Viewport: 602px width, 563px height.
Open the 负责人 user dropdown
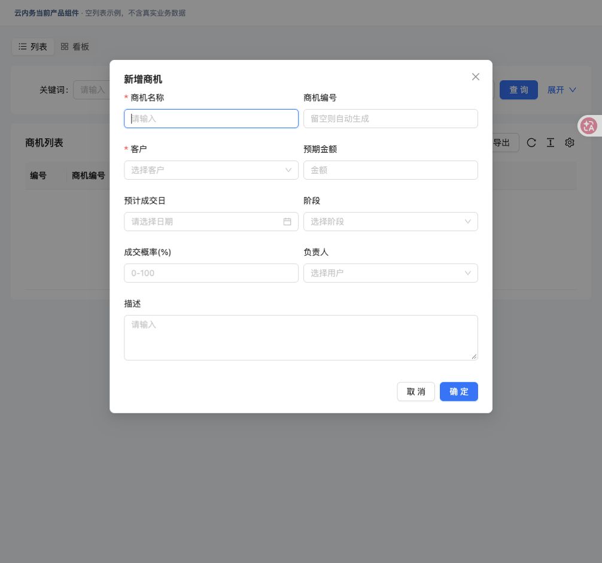coord(390,273)
